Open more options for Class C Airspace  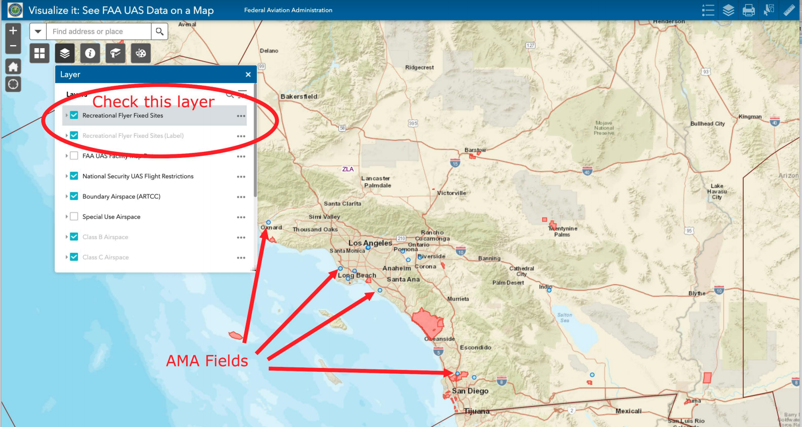pyautogui.click(x=241, y=258)
